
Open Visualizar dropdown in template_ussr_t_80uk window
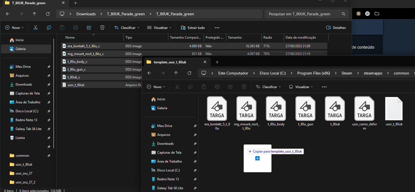[301, 87]
